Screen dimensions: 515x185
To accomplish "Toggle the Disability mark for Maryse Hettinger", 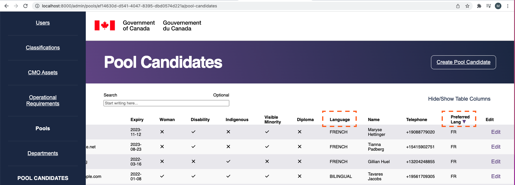I will click(x=193, y=132).
